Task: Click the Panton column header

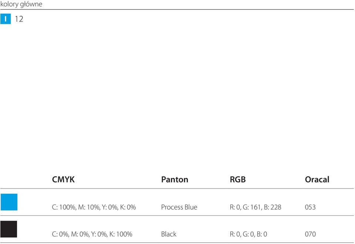Action: click(x=175, y=179)
